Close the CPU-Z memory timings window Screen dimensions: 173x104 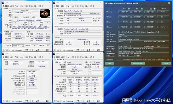tap(50, 54)
